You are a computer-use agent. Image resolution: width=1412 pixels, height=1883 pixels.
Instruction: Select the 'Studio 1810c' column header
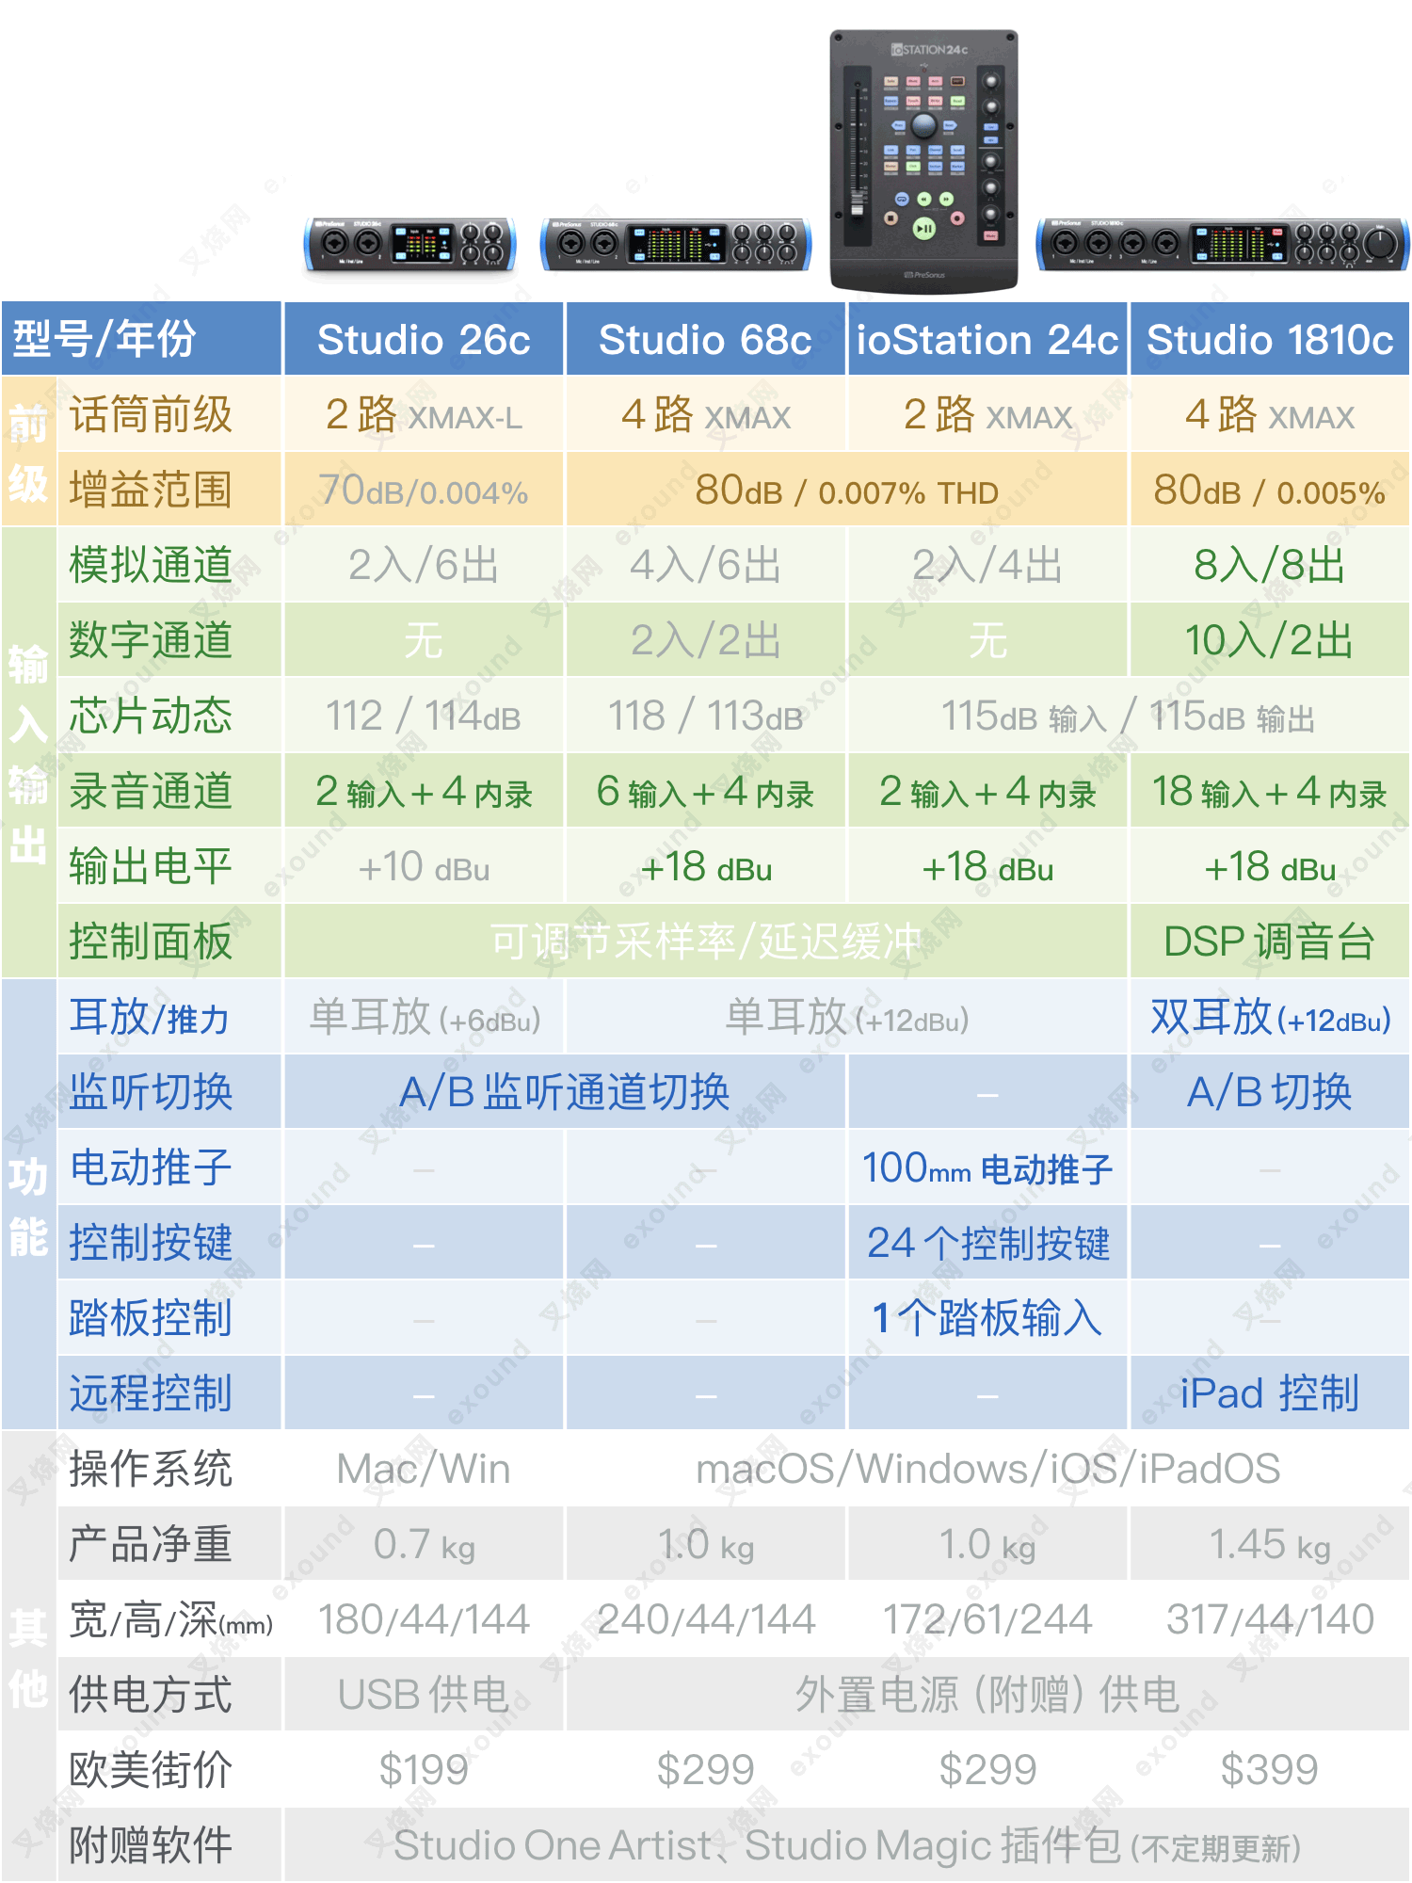1270,339
